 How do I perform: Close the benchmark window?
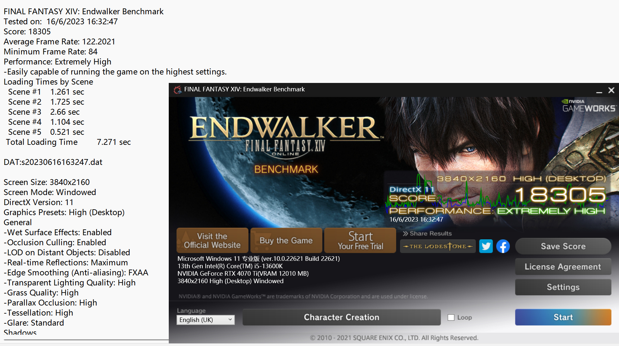click(x=611, y=90)
